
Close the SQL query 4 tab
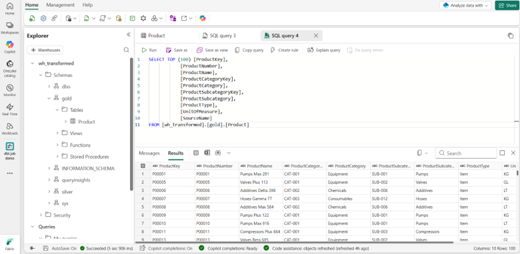click(x=316, y=36)
